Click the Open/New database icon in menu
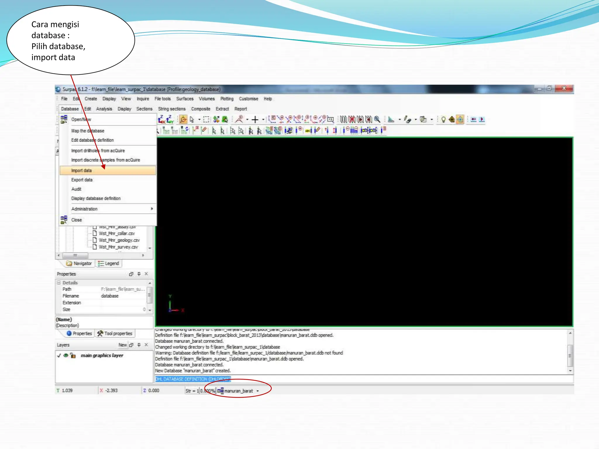The height and width of the screenshot is (449, 599). coord(64,119)
